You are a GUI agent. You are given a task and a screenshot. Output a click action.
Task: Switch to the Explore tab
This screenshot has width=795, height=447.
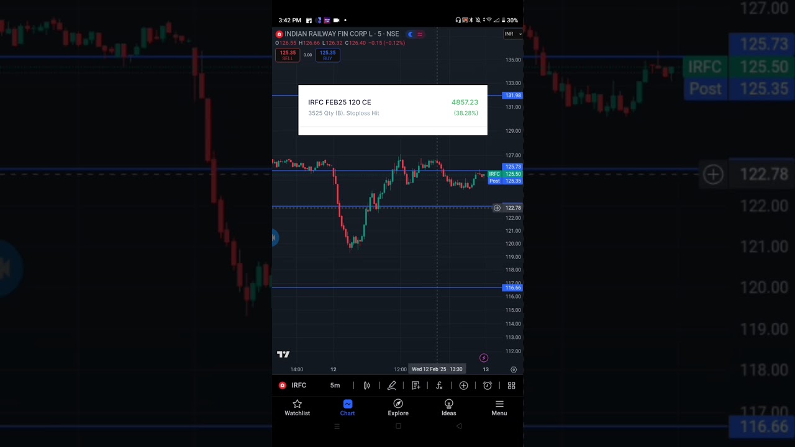[398, 408]
